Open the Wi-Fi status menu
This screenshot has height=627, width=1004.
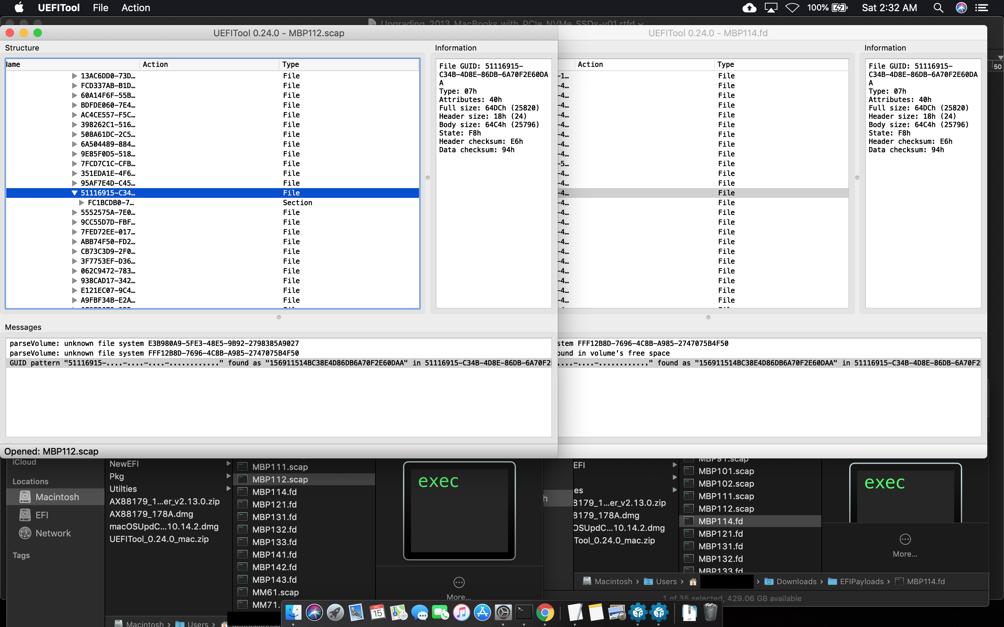pos(792,8)
